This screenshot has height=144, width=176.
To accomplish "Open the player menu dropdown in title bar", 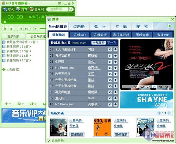I will tap(60, 4).
